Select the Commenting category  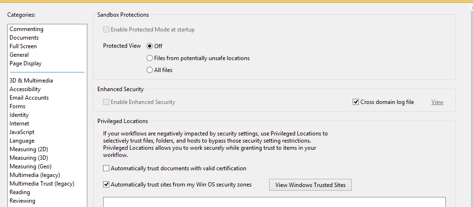27,29
